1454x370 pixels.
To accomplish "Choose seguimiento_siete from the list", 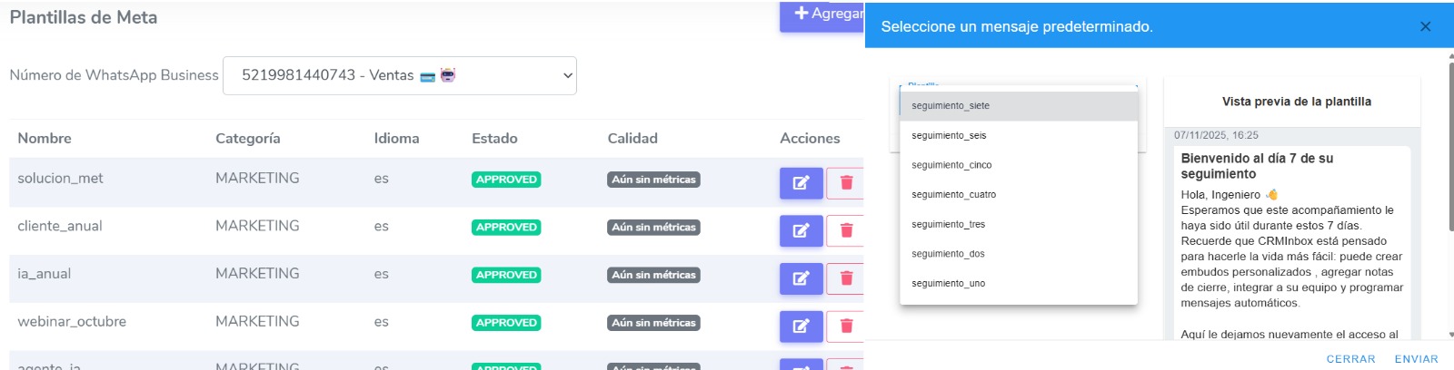I will coord(1019,106).
